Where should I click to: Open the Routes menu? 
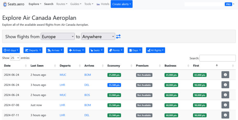pos(62,4)
